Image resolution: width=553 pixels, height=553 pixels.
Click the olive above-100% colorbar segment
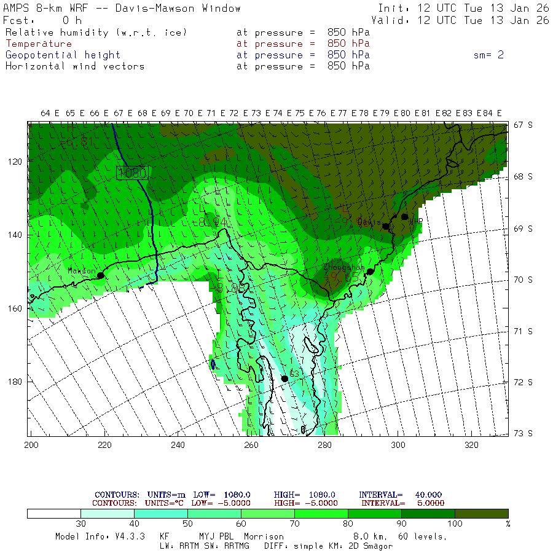point(482,514)
